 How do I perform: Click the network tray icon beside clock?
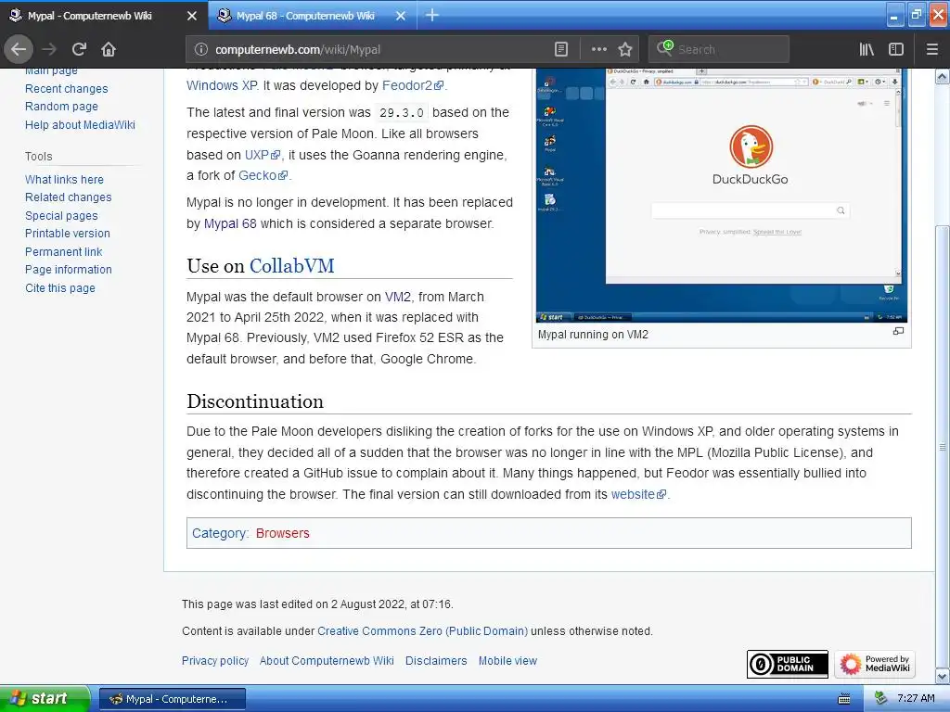[880, 699]
